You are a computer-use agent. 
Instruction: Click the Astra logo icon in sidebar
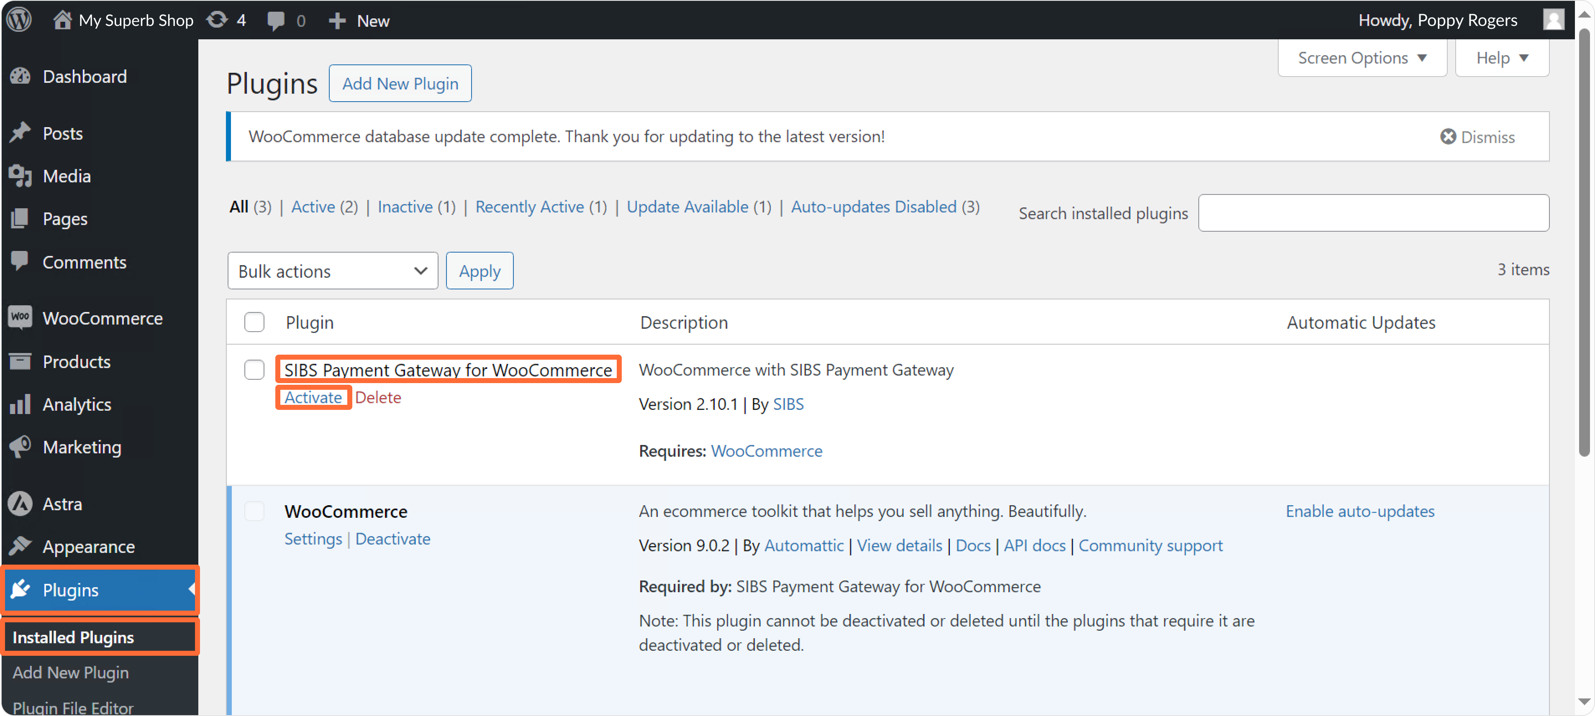[x=21, y=504]
